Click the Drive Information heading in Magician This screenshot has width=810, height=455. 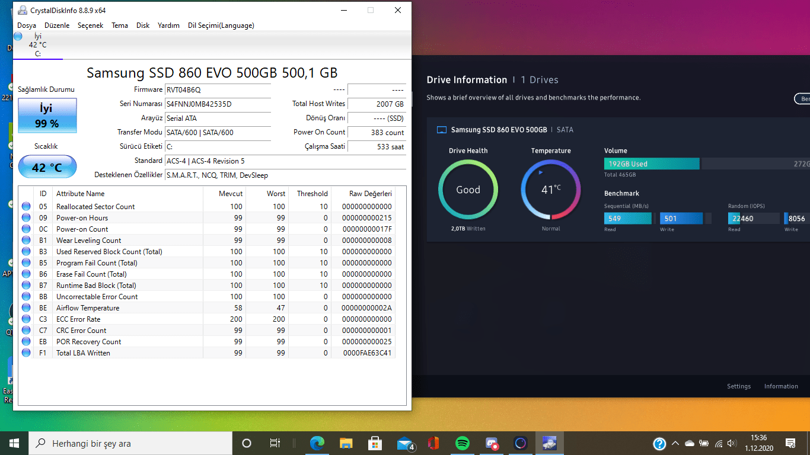coord(467,80)
